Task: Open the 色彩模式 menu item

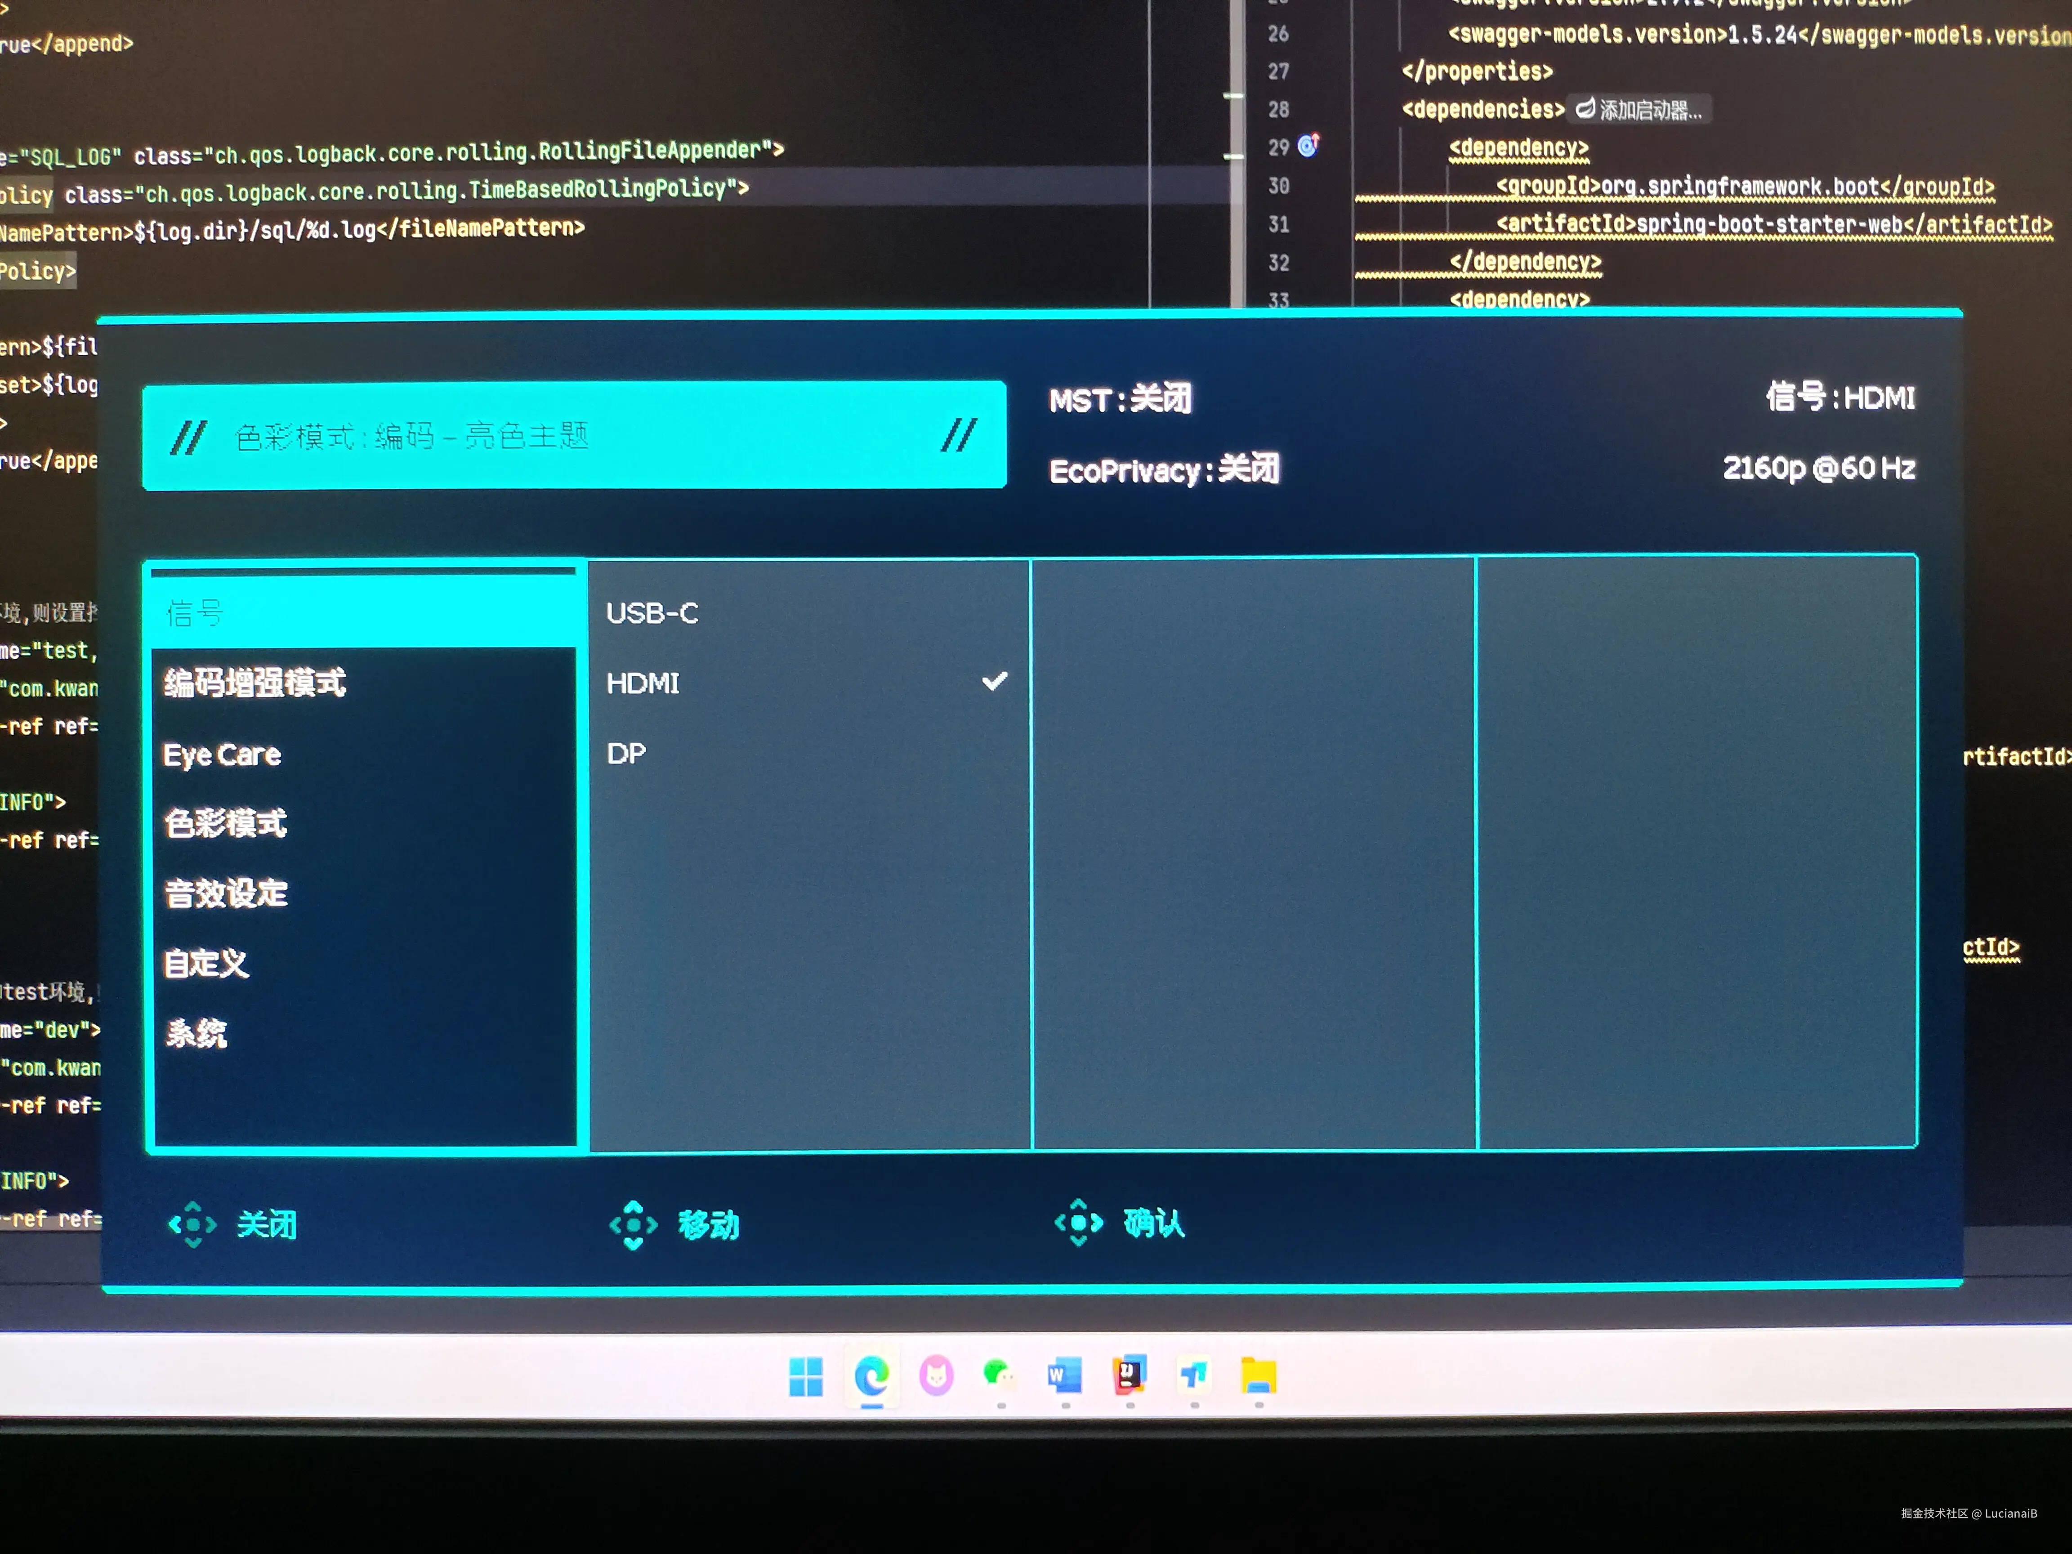Action: [x=226, y=823]
